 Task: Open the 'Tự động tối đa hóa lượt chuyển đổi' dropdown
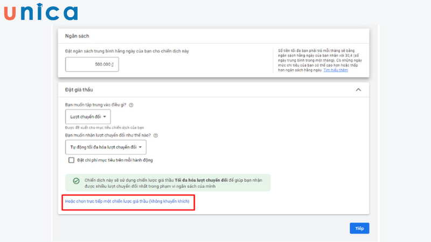tap(106, 147)
